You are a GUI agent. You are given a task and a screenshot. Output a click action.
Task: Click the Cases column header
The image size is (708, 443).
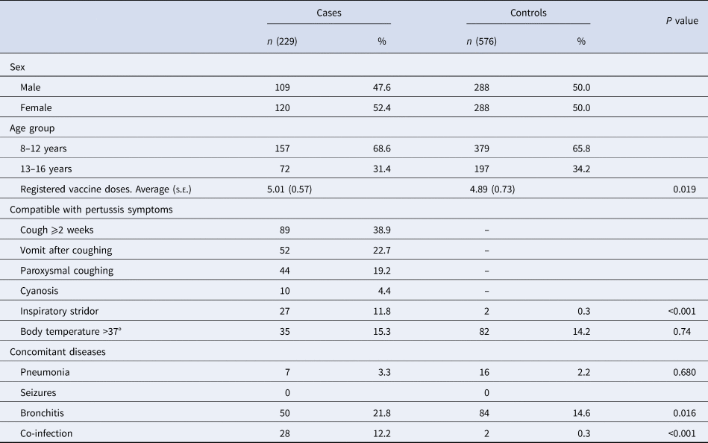coord(329,13)
